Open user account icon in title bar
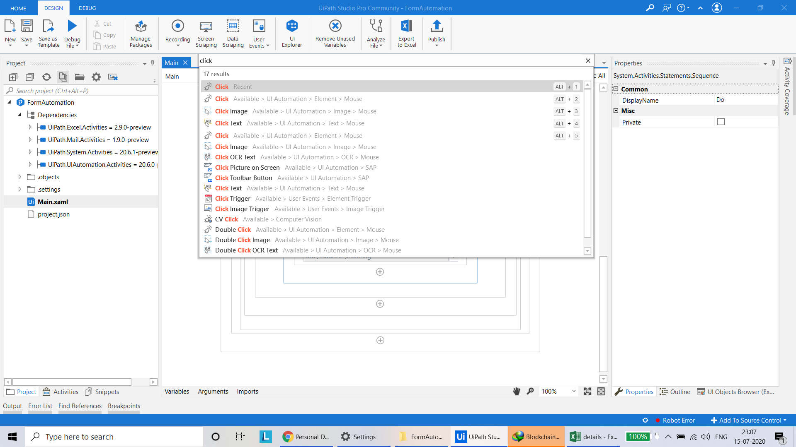 pyautogui.click(x=717, y=8)
